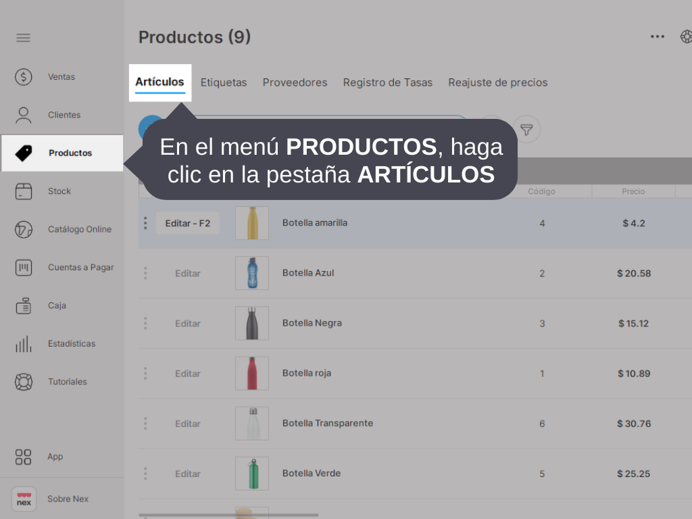Select the Catálogo Online icon
Screen dimensions: 692x519
(x=23, y=229)
